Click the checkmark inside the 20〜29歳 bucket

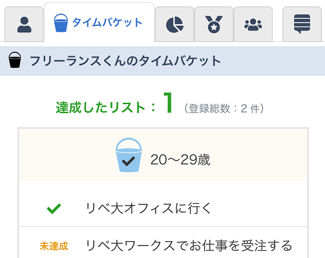click(129, 161)
